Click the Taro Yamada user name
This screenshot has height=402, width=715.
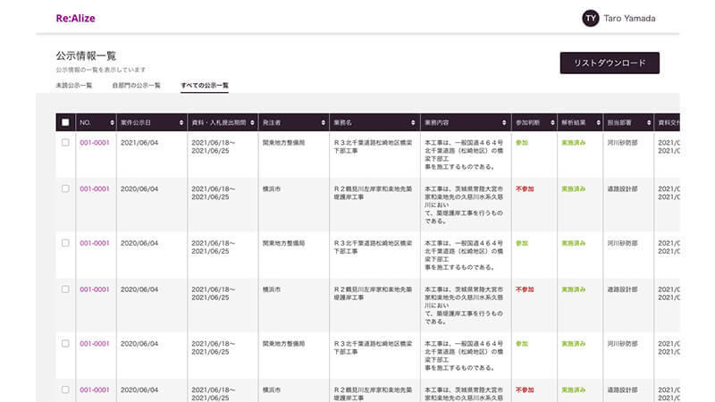(x=630, y=18)
